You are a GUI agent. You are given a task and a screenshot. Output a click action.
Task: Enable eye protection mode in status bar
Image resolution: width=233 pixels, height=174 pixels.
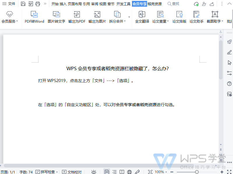pos(93,172)
